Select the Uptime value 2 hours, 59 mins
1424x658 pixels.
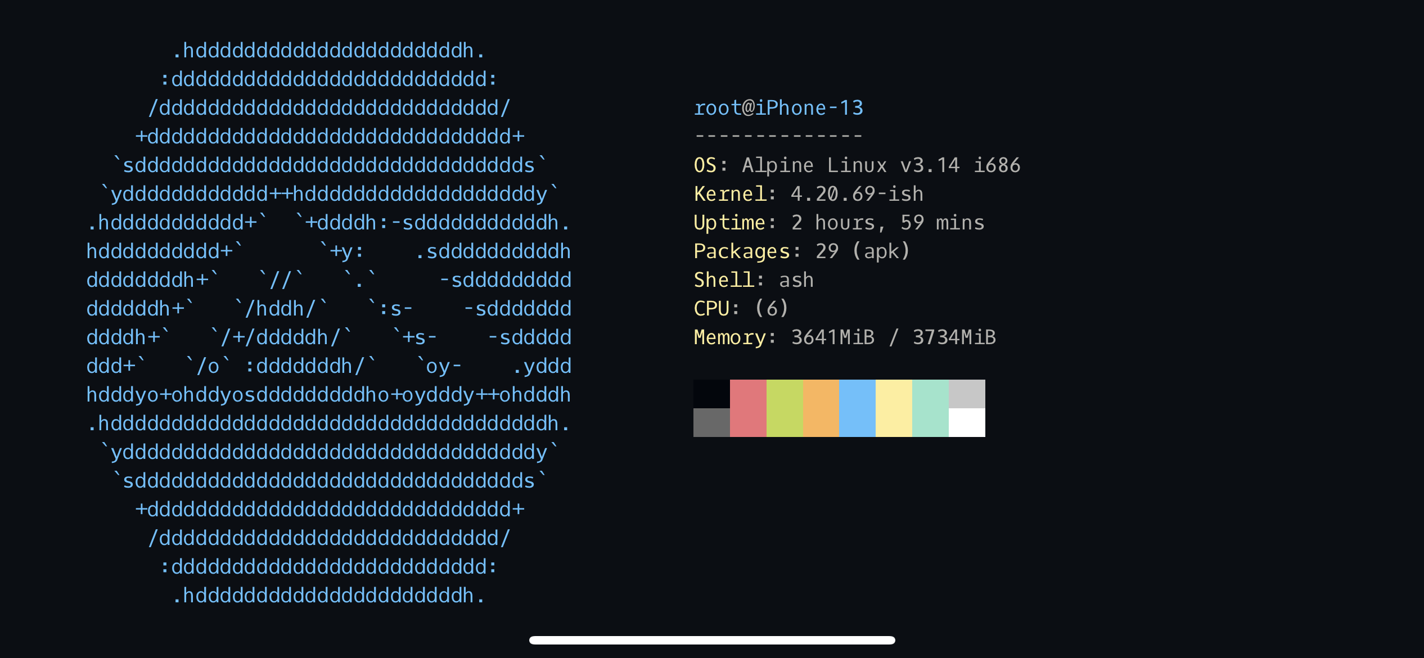tap(888, 222)
